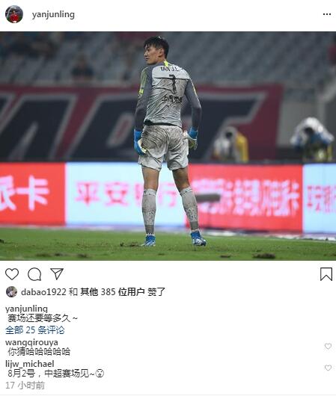
Task: Expand all 25 comments
Action: pyautogui.click(x=35, y=330)
